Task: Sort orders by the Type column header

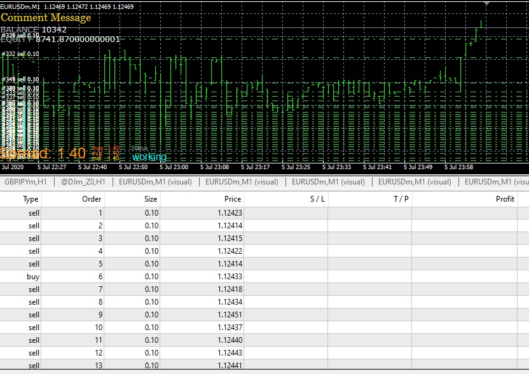Action: tap(20, 199)
